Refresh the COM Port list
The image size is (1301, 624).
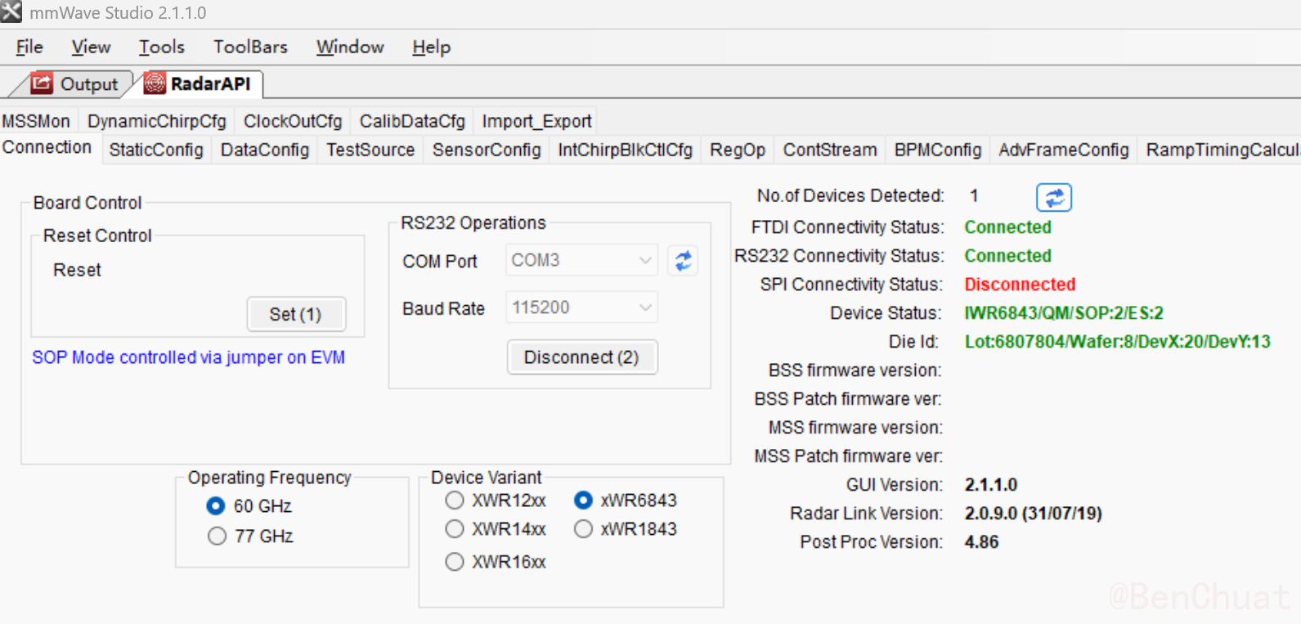point(683,261)
